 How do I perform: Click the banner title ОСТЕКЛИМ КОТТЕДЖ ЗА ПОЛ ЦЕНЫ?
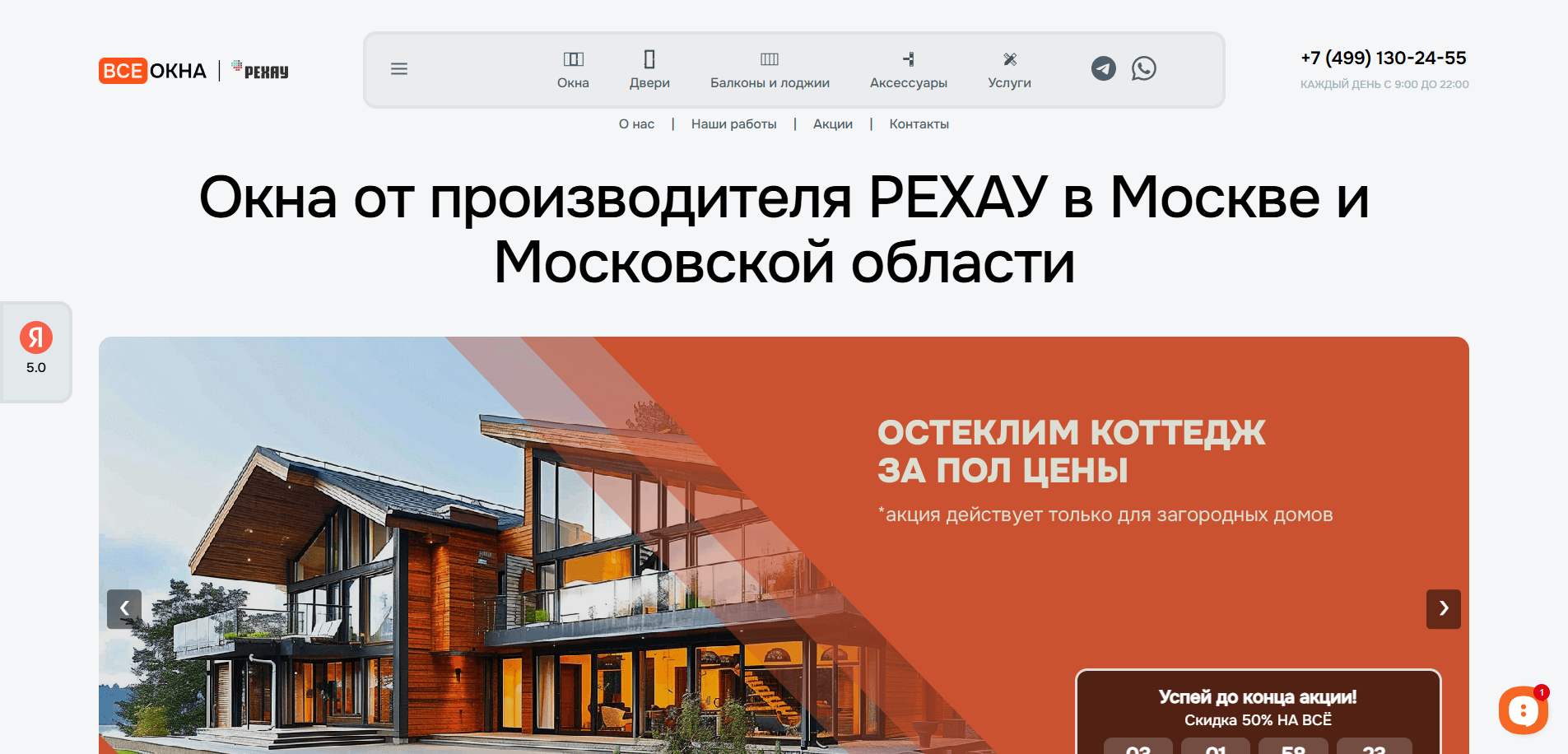[x=1071, y=451]
